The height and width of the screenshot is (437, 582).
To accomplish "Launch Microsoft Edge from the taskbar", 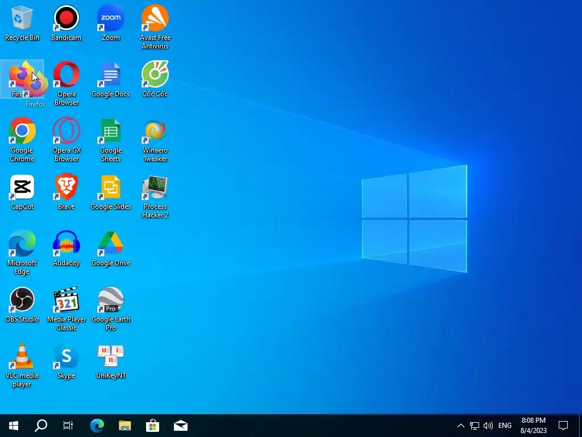I will click(97, 426).
